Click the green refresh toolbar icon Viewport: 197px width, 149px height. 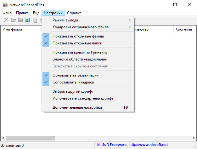click(27, 20)
